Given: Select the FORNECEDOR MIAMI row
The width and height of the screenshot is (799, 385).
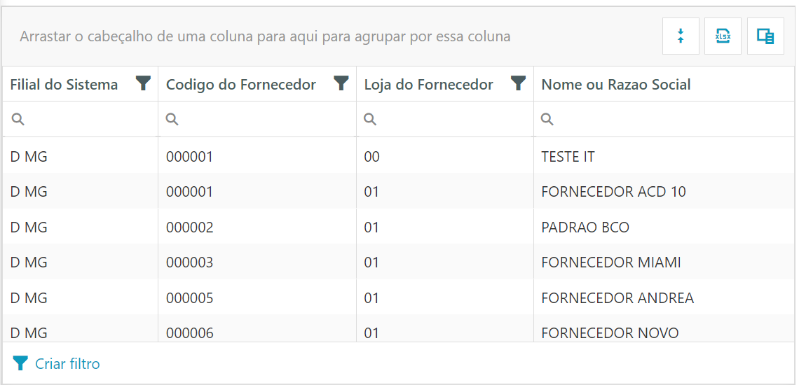Looking at the screenshot, I should pyautogui.click(x=610, y=262).
